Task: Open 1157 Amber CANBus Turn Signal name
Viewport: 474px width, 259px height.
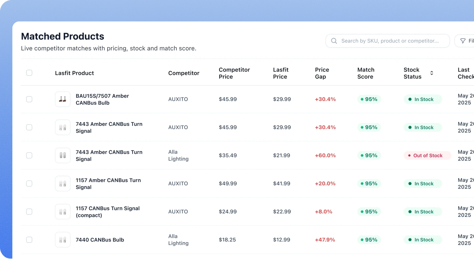Action: coord(108,184)
